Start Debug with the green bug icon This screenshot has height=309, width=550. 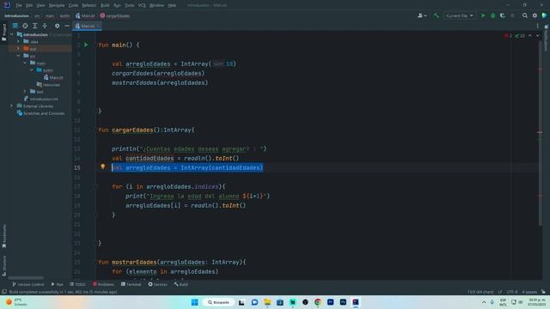click(x=492, y=15)
